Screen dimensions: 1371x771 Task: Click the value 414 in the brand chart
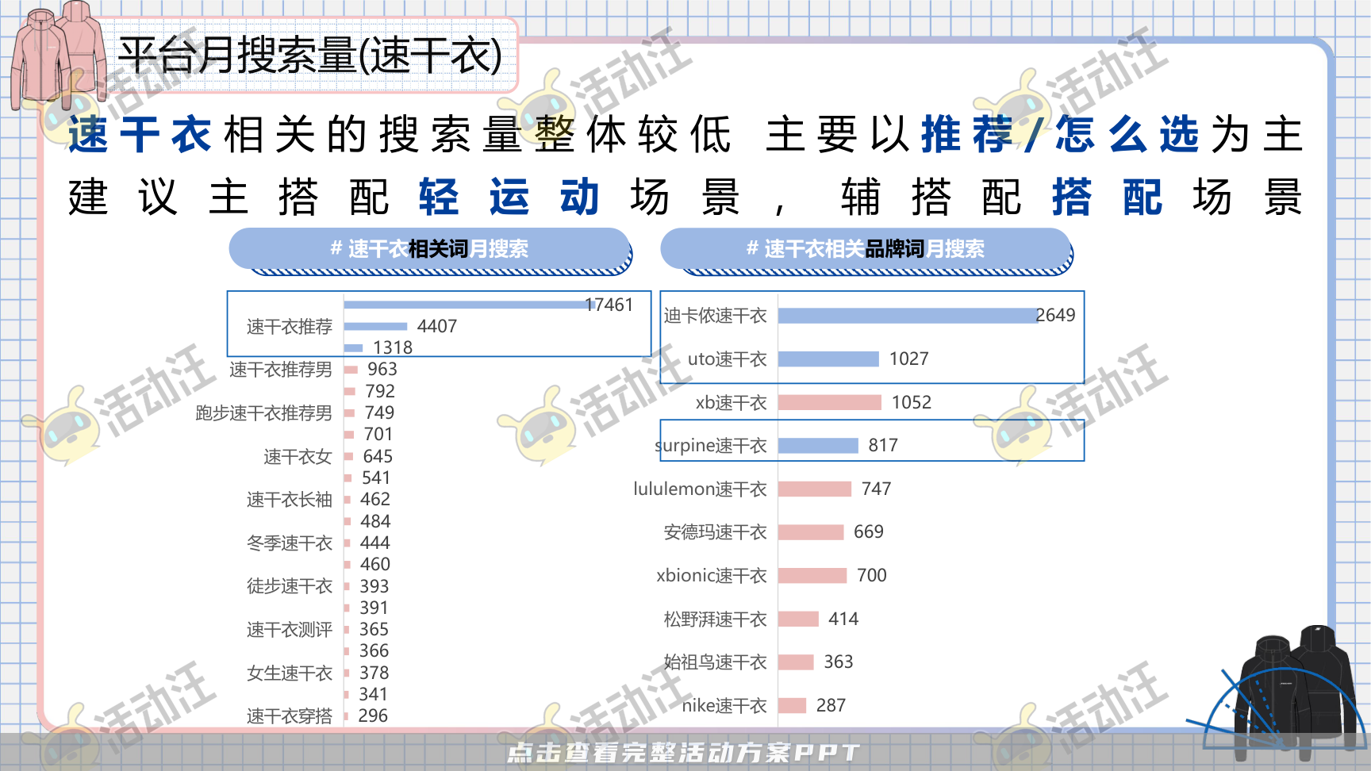click(x=843, y=619)
